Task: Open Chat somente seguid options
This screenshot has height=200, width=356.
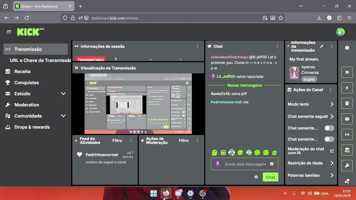Action: click(x=311, y=116)
